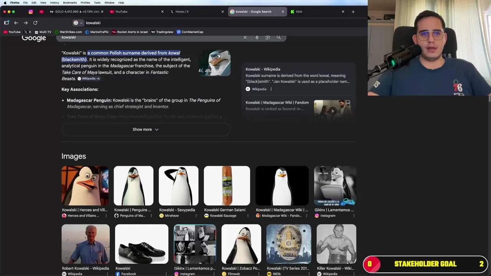The image size is (491, 276).
Task: Open the Kowalski TV Series IMDb image
Action: 289,244
